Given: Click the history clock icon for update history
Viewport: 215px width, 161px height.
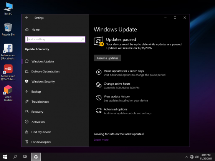Looking at the screenshot, I should [x=99, y=98].
